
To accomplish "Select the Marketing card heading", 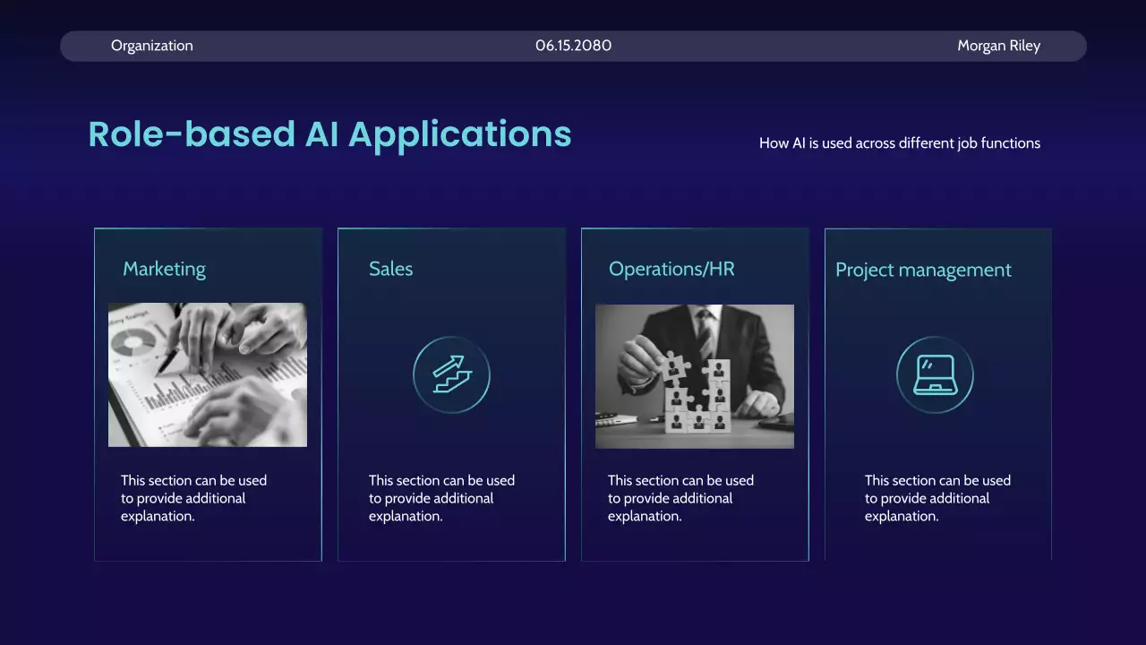I will 164,269.
